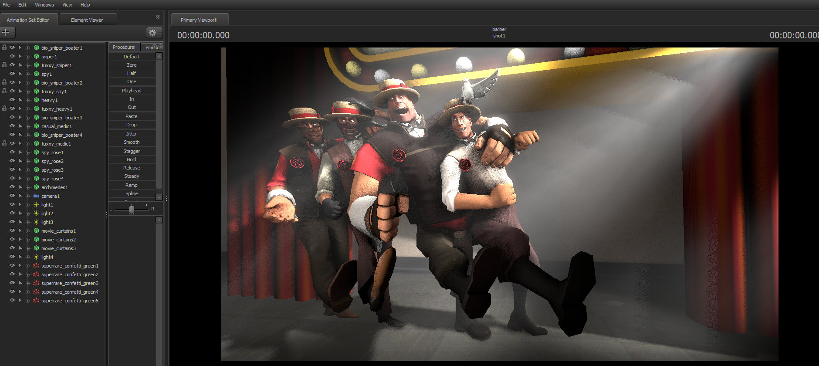Apply the Default procedural preset
Screen dimensions: 819x366
coord(132,57)
